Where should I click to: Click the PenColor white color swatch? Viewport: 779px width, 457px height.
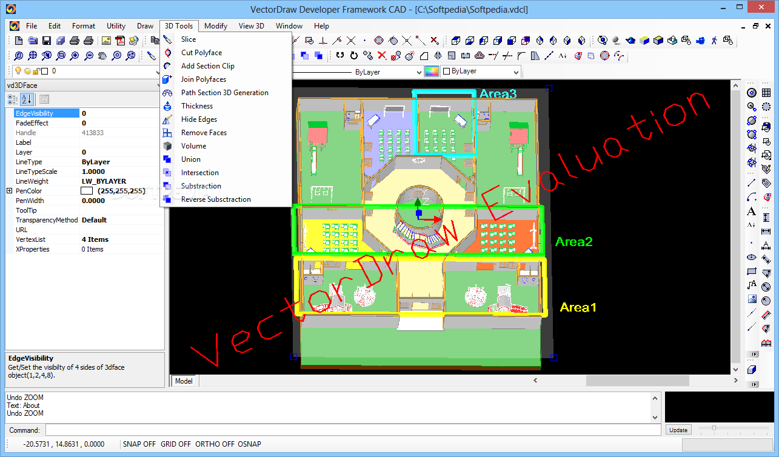[x=87, y=191]
